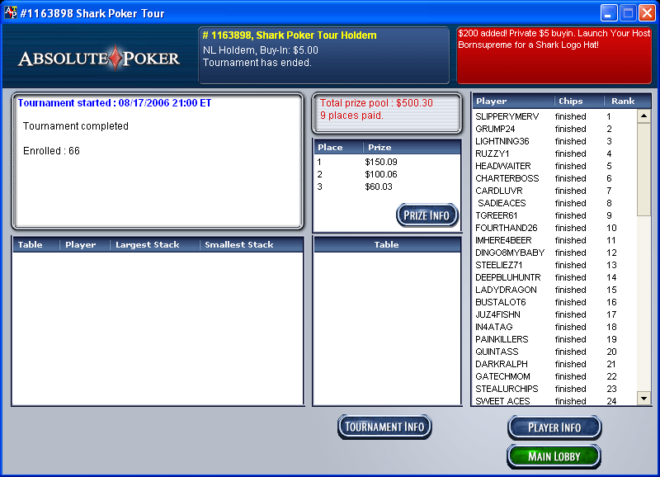Viewport: 660px width, 477px height.
Task: Select player IN4ATAG
Action: click(x=554, y=327)
